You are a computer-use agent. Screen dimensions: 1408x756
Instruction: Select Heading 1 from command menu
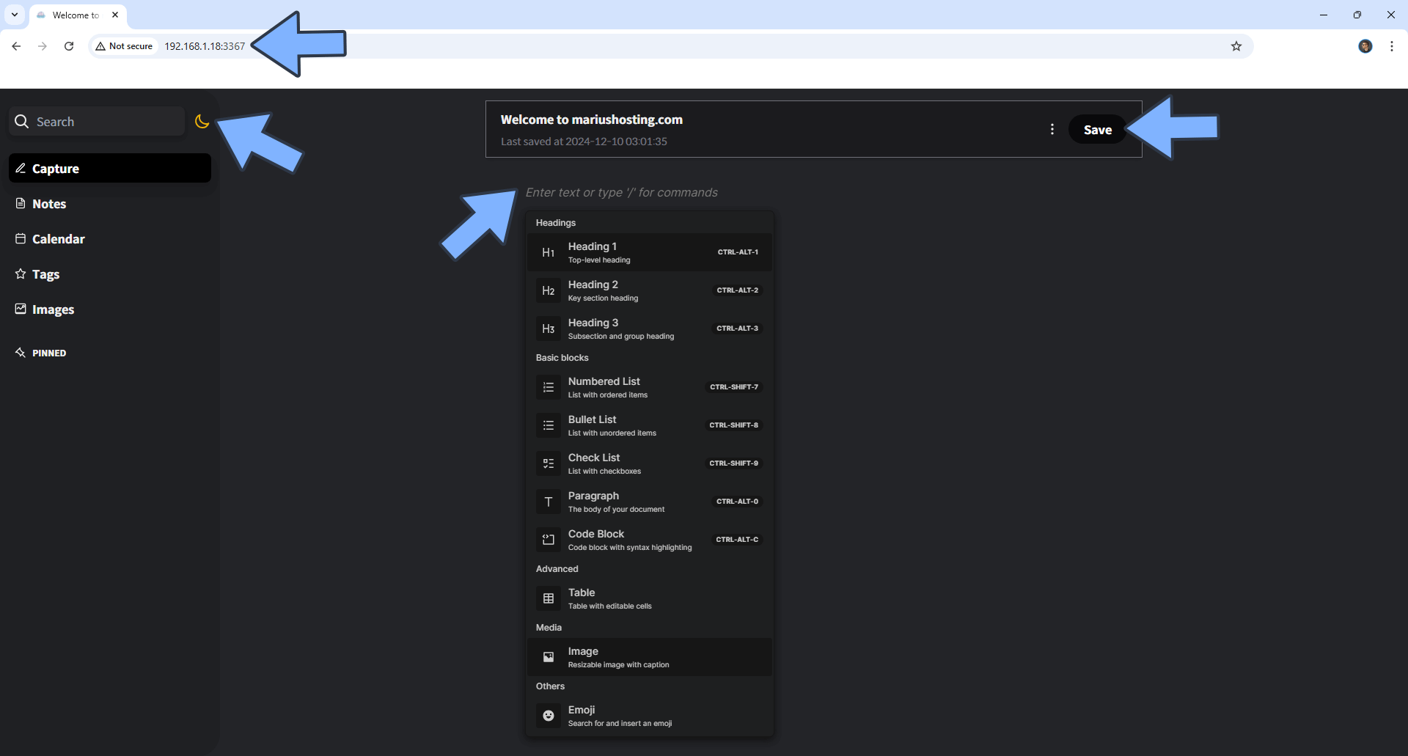650,252
